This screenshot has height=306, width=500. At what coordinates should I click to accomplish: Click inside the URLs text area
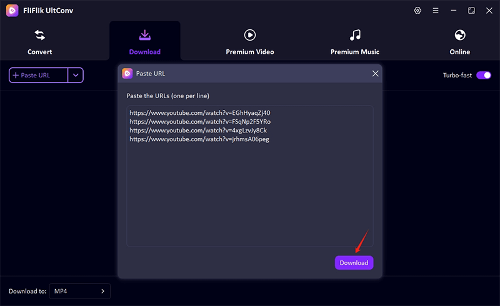pos(250,176)
